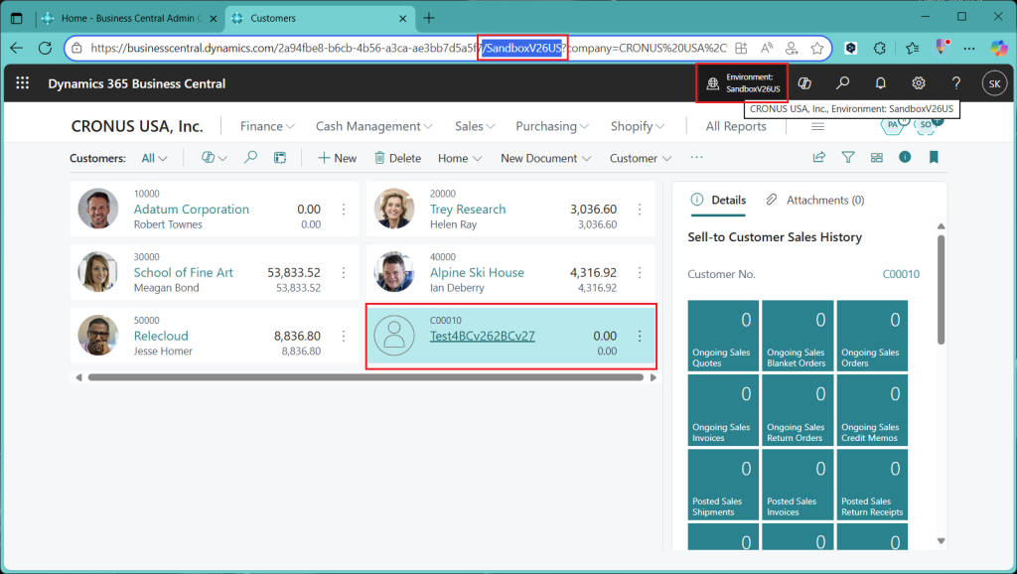
Task: Switch to the Attachments (0) tab
Action: [815, 200]
